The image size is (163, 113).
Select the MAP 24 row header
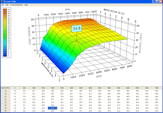(x=6, y=102)
